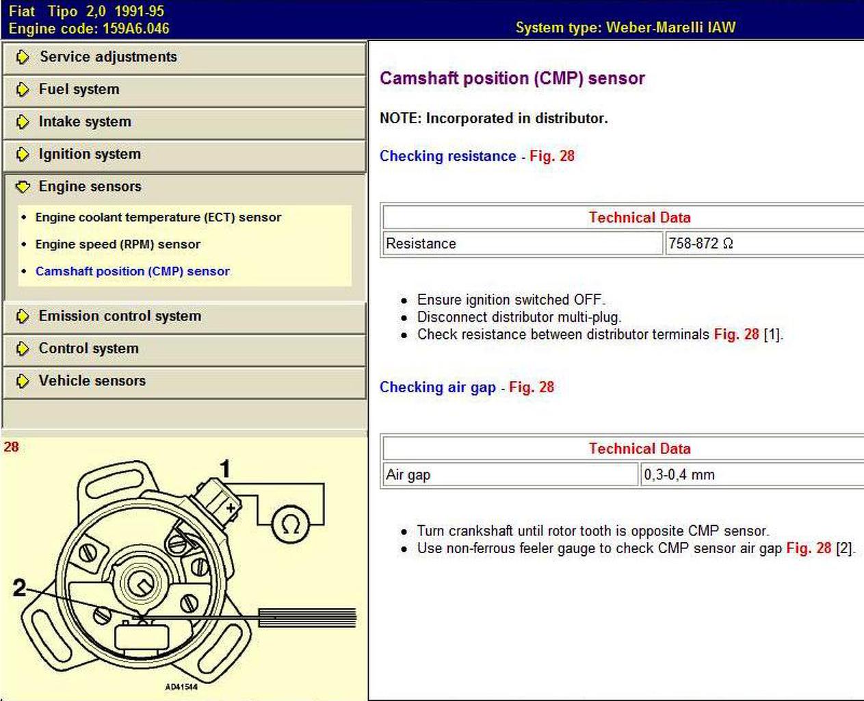Click the Checking air gap heading
Image resolution: width=864 pixels, height=701 pixels.
point(438,387)
